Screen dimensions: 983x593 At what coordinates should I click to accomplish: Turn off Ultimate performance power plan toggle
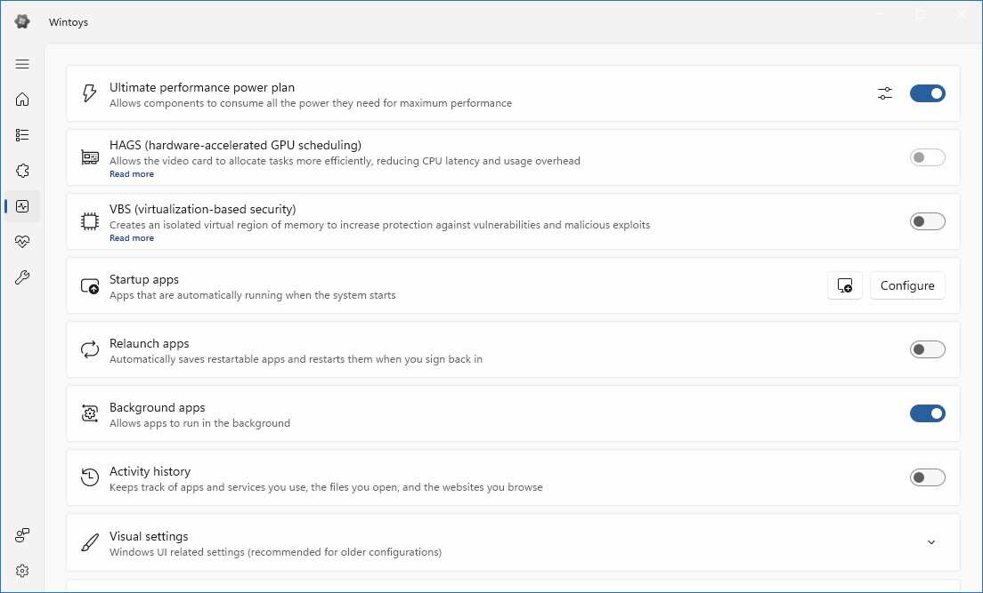coord(927,93)
